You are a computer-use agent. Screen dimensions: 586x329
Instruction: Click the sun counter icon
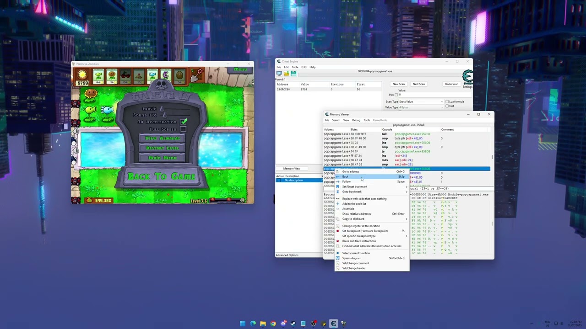tap(82, 74)
